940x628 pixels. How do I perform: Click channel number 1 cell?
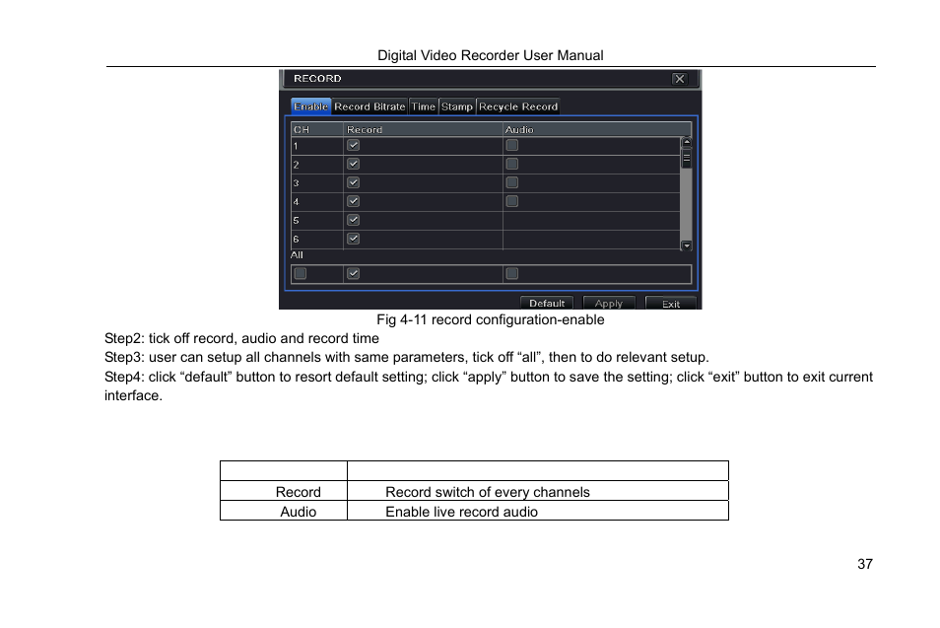[317, 146]
